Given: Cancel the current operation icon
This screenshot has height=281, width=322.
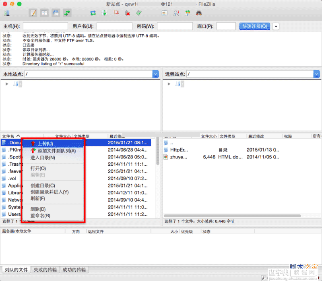Looking at the screenshot, I should (x=116, y=13).
